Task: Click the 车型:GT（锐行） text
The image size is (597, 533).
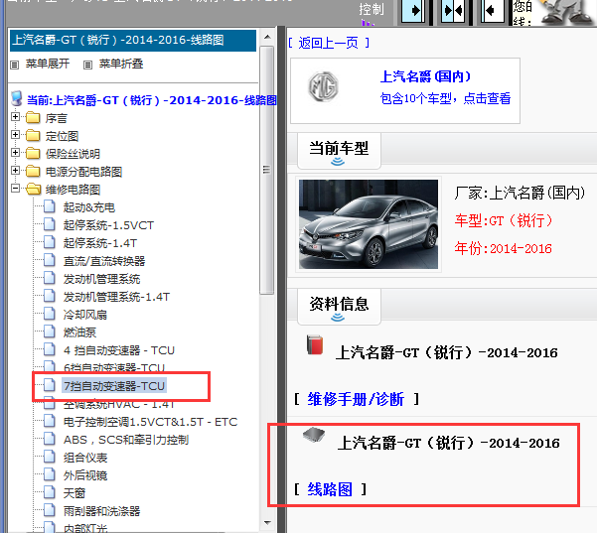Action: coord(504,220)
